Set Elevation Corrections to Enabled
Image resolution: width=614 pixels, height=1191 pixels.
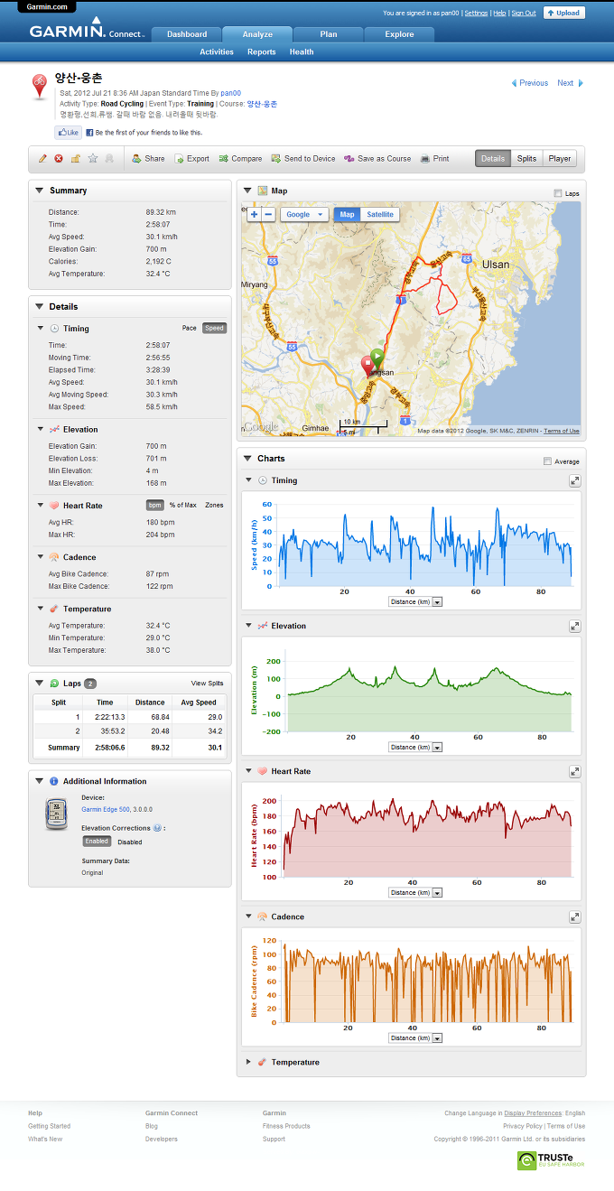point(97,842)
